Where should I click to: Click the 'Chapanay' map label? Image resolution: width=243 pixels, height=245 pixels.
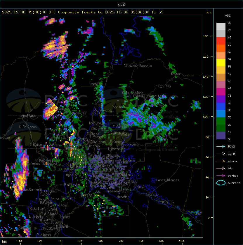pyautogui.click(x=113, y=156)
